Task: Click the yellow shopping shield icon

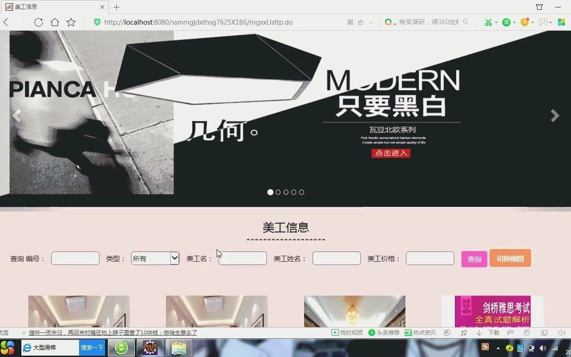Action: (525, 22)
